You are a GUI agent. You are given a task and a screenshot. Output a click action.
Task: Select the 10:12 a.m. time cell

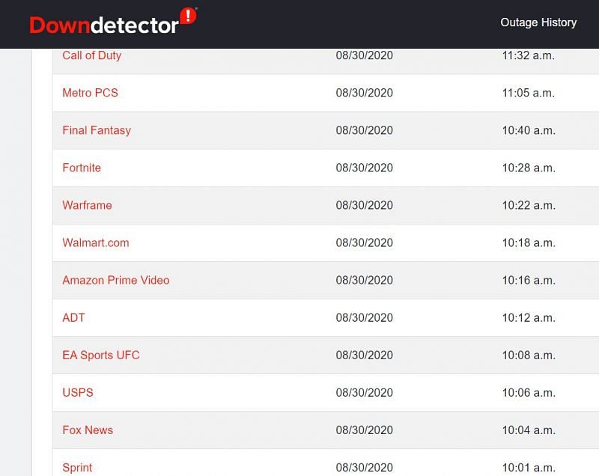click(529, 317)
